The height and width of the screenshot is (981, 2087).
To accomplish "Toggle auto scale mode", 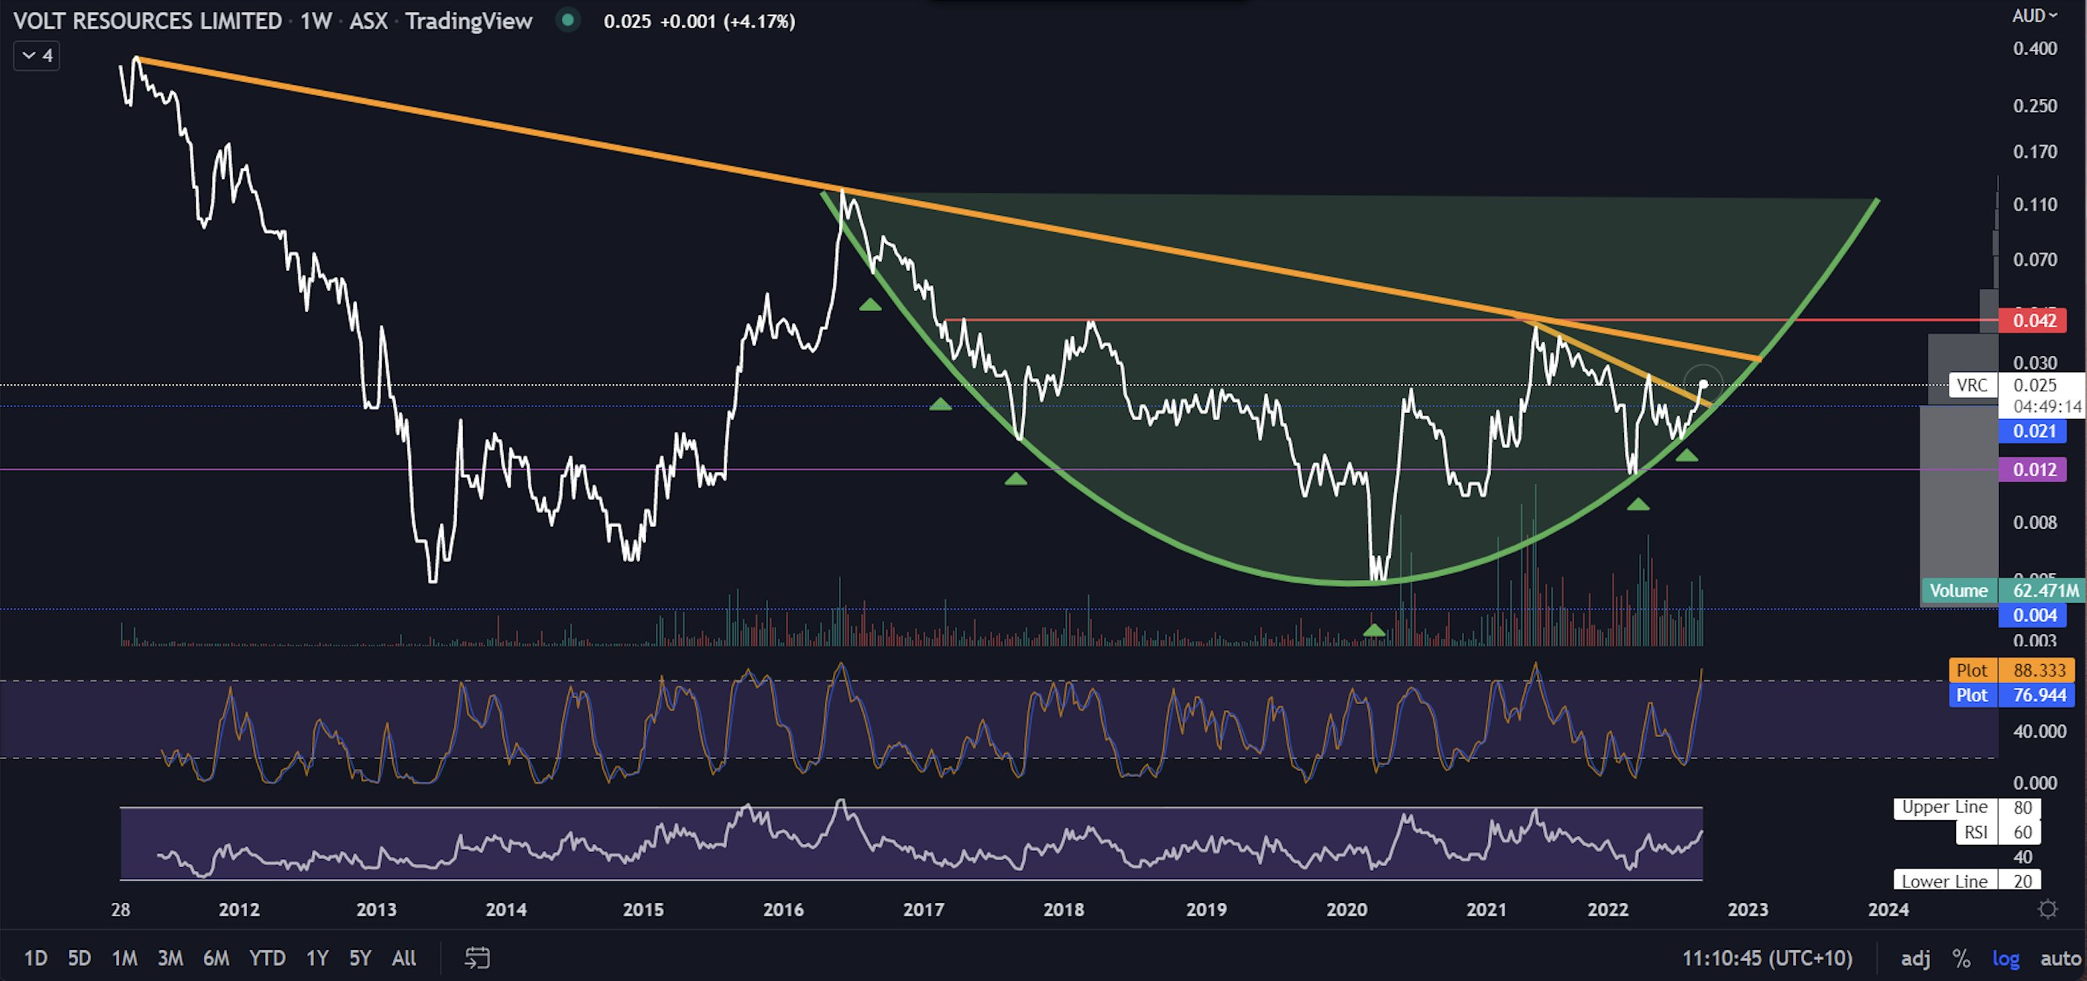I will [2060, 959].
